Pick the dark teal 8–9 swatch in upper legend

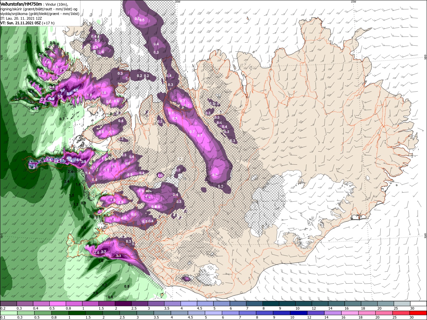(x=270, y=304)
